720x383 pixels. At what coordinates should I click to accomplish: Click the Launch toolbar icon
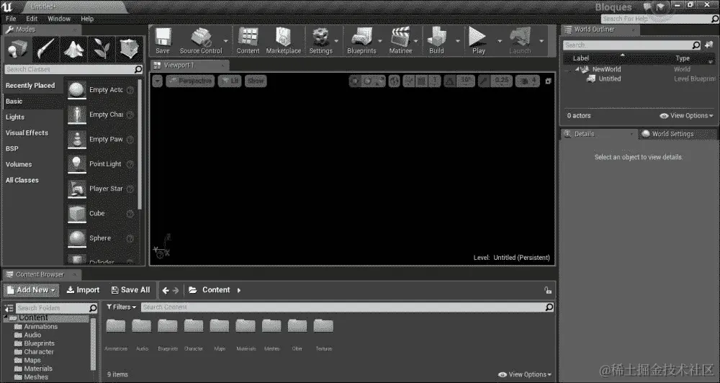(x=520, y=41)
